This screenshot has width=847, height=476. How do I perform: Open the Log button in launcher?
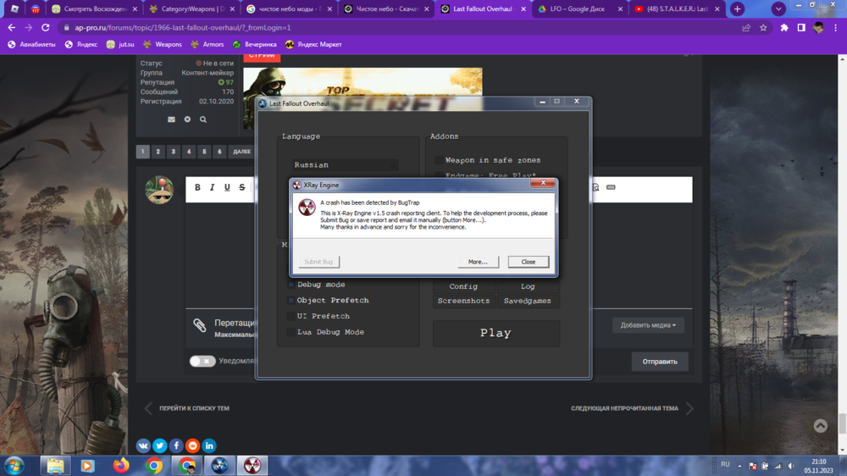[528, 286]
